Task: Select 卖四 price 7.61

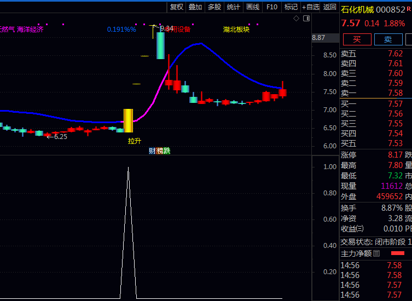Action: coord(395,63)
